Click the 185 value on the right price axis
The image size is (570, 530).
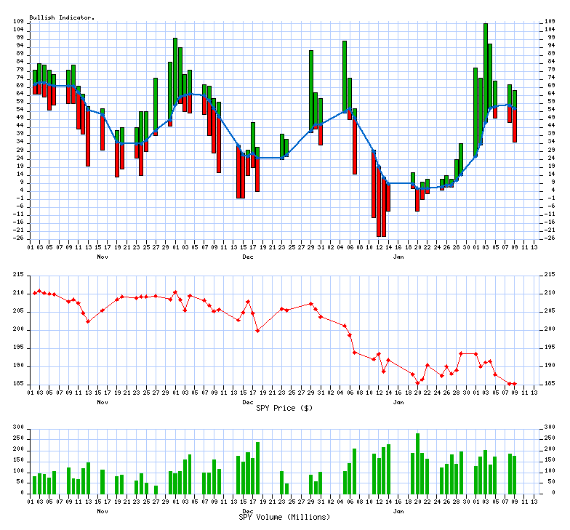550,384
